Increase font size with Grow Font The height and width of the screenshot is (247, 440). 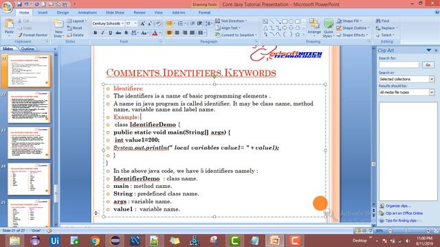(x=142, y=23)
